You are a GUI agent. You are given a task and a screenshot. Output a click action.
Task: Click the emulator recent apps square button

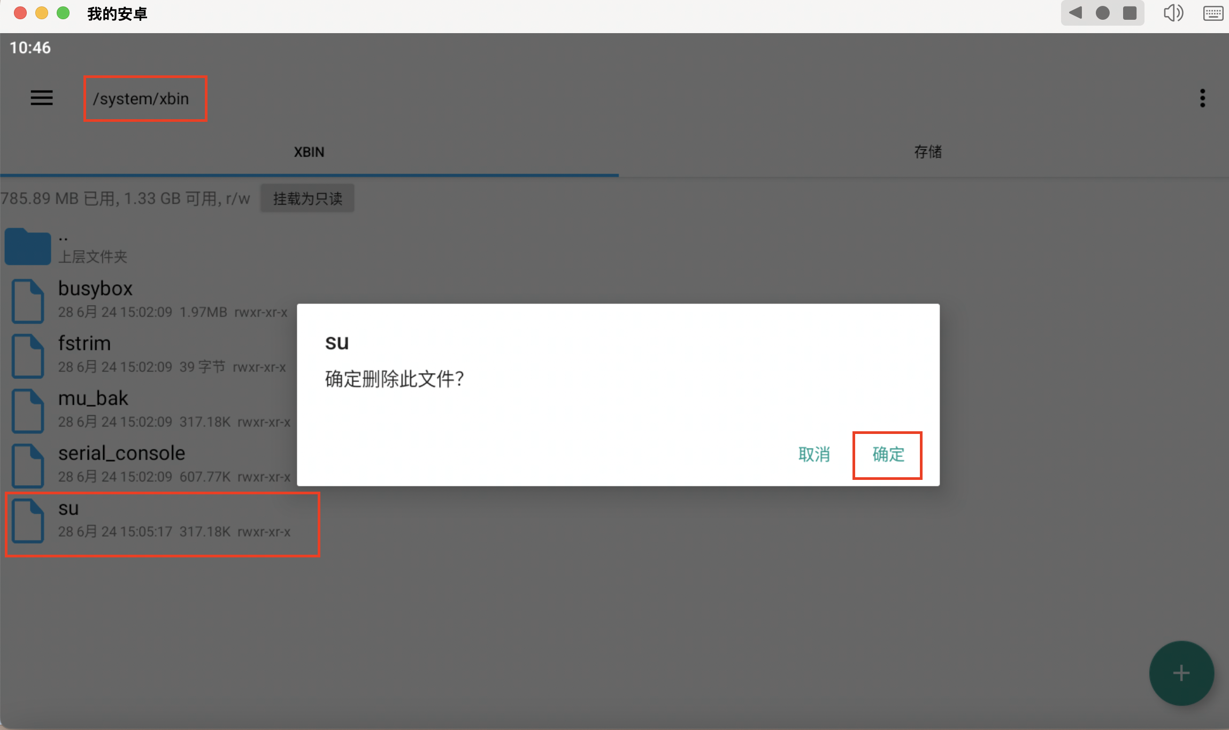click(x=1130, y=13)
